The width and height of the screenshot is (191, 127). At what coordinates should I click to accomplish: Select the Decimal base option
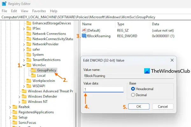133,95
